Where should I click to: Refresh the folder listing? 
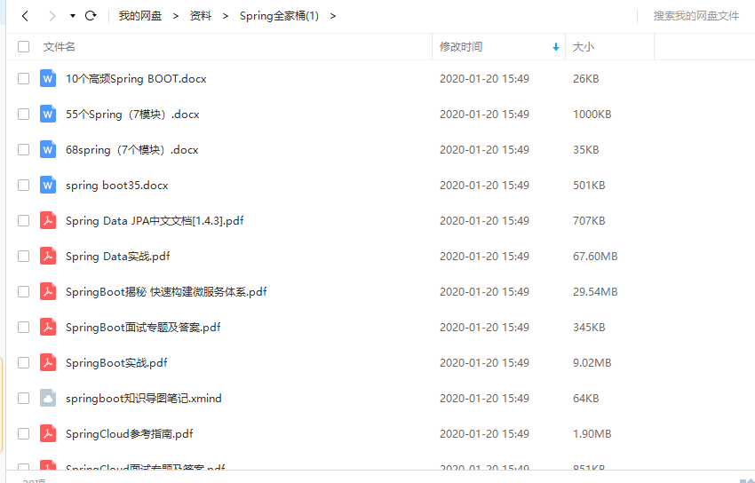coord(91,16)
